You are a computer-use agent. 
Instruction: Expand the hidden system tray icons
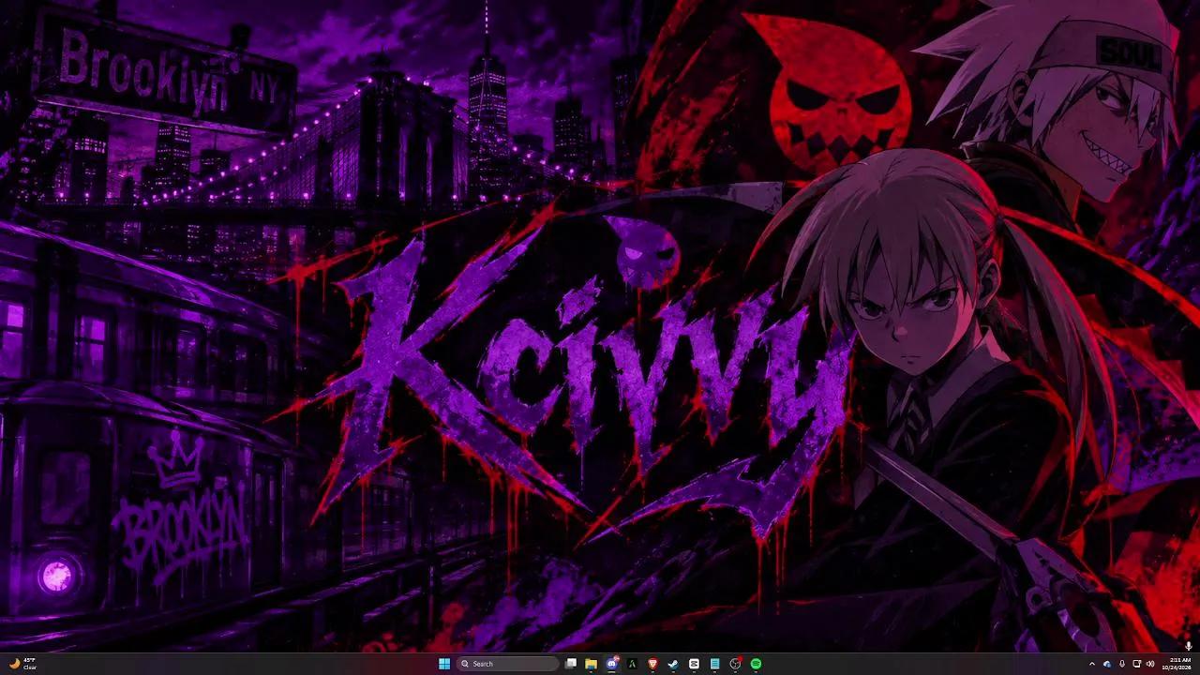pos(1091,664)
